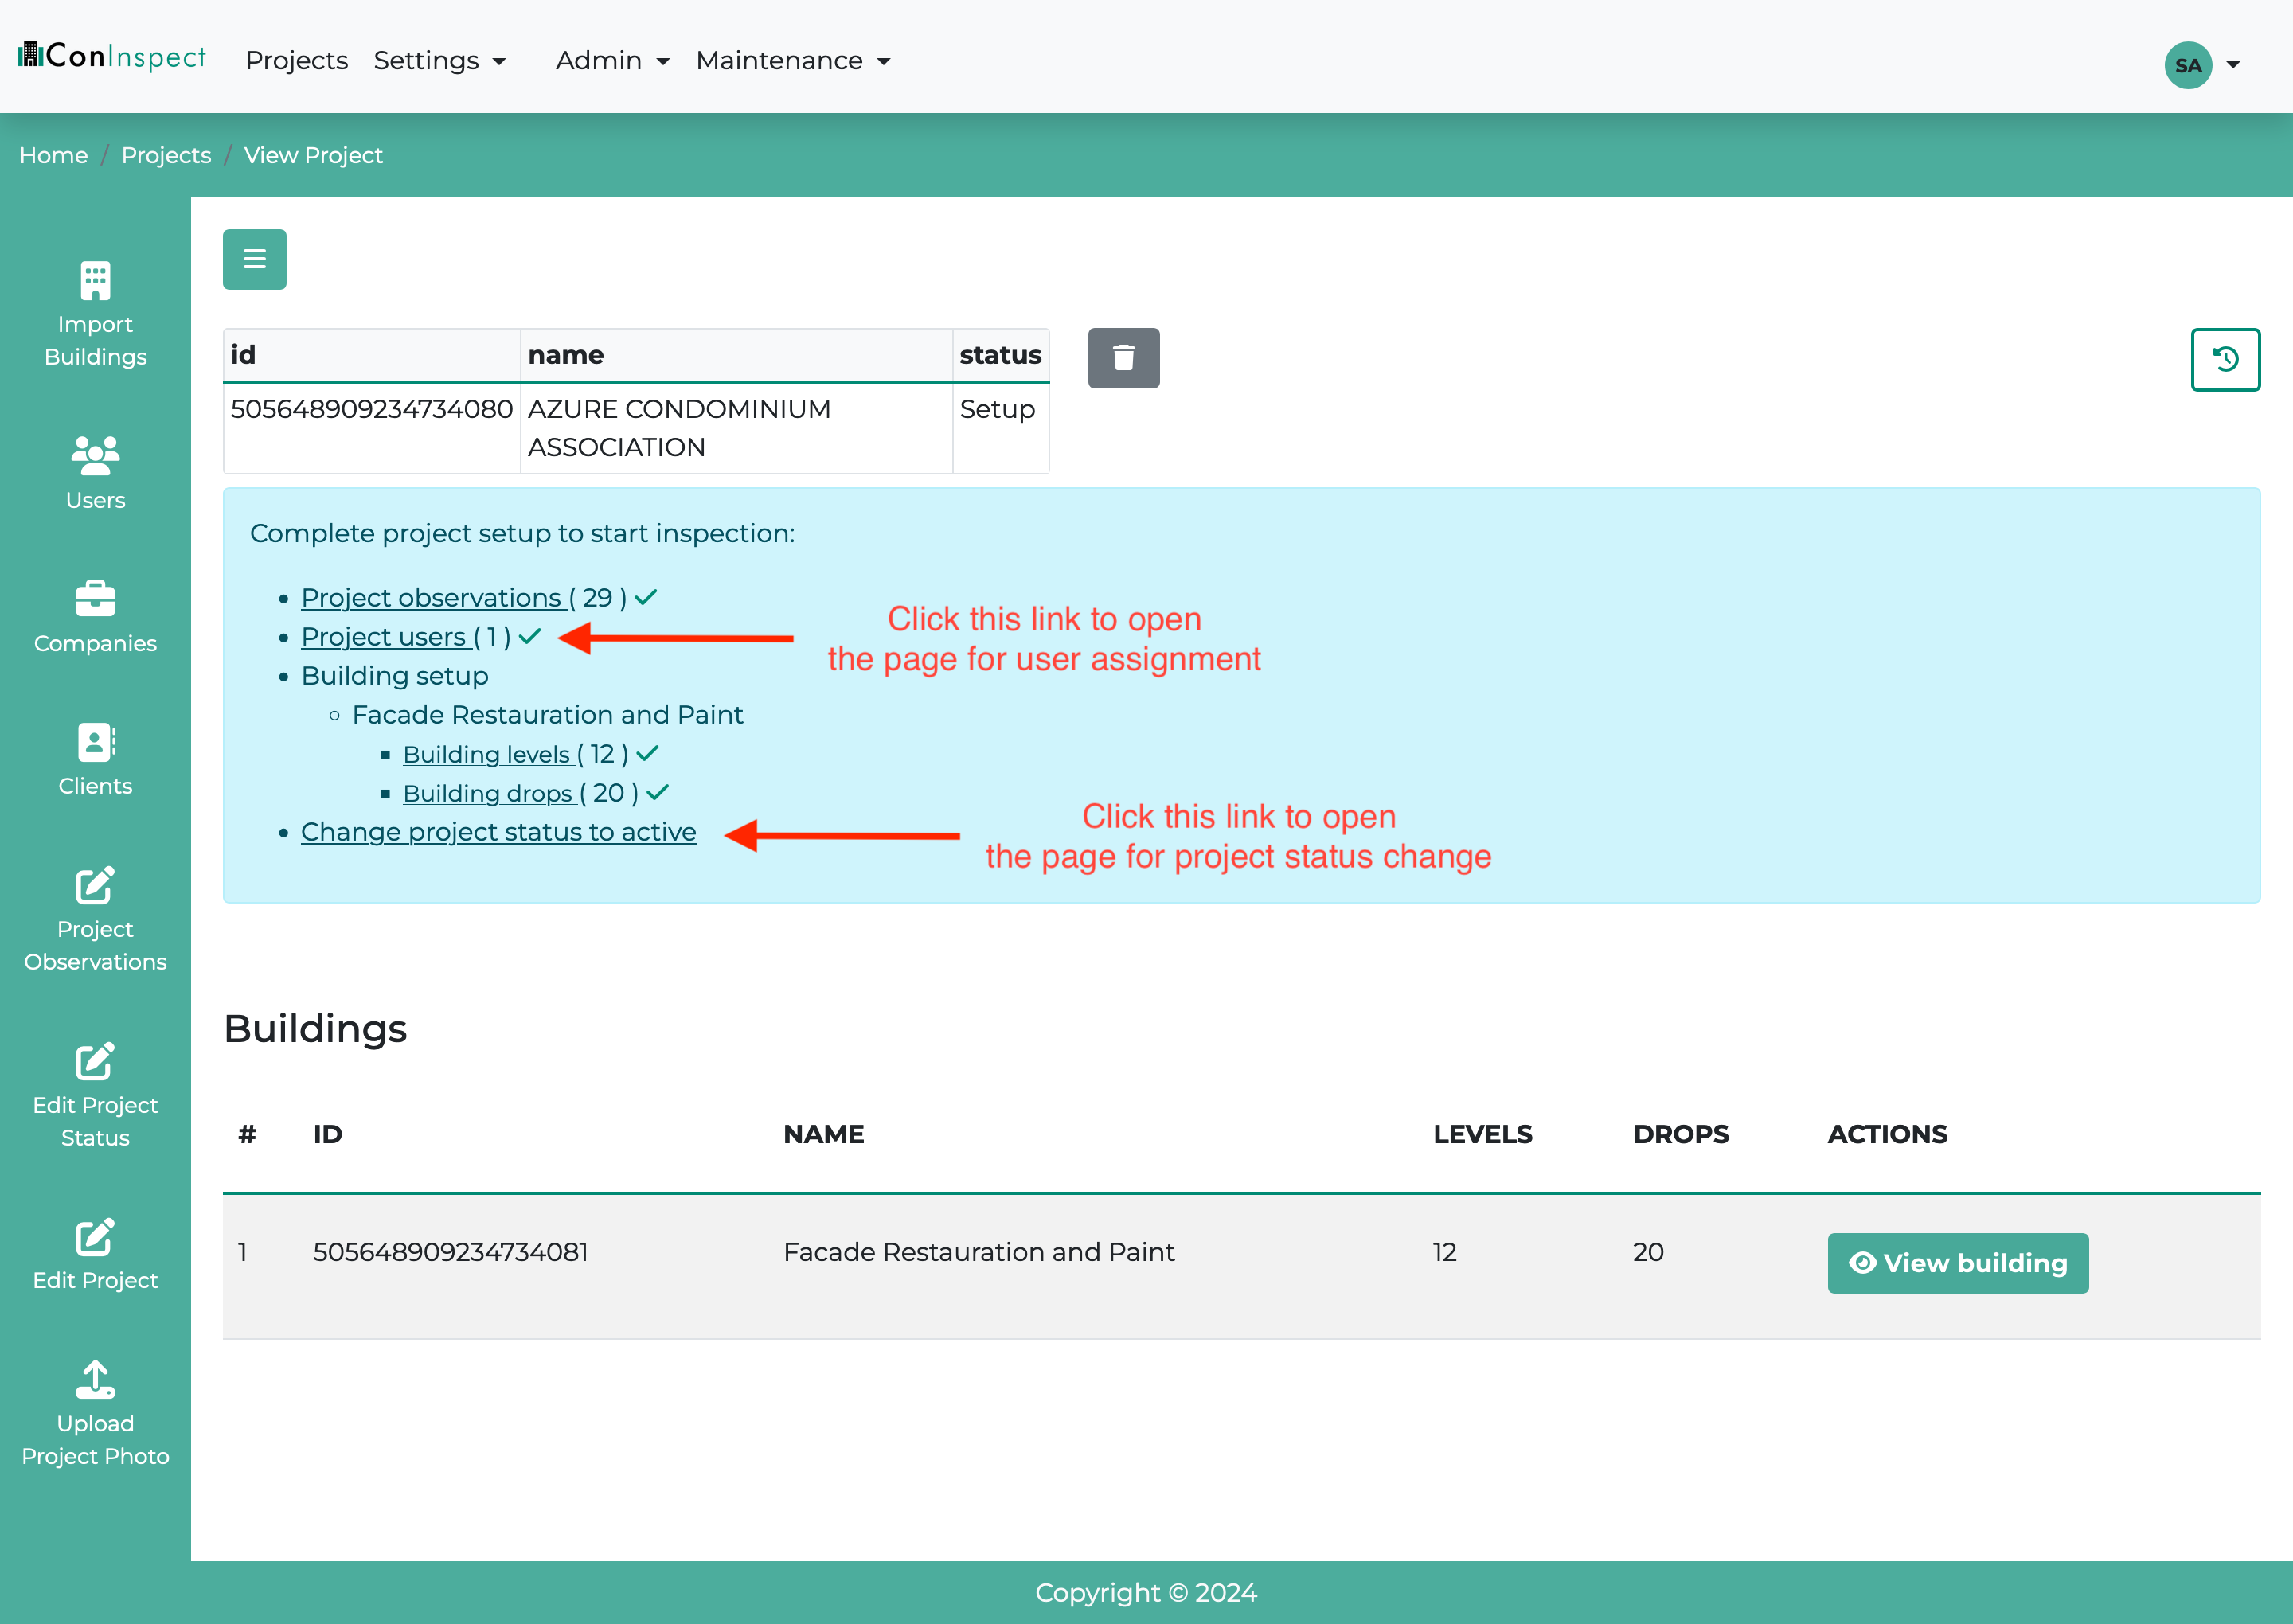Viewport: 2293px width, 1624px height.
Task: Open the Edit Project Status icon
Action: click(95, 1061)
